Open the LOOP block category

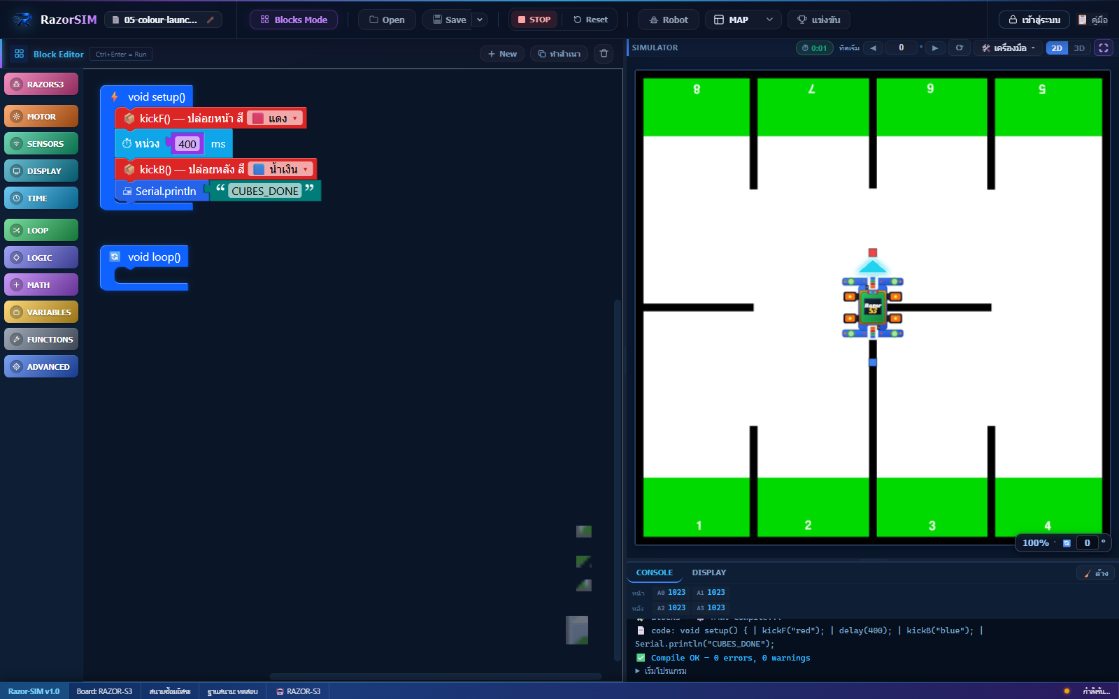pos(41,230)
